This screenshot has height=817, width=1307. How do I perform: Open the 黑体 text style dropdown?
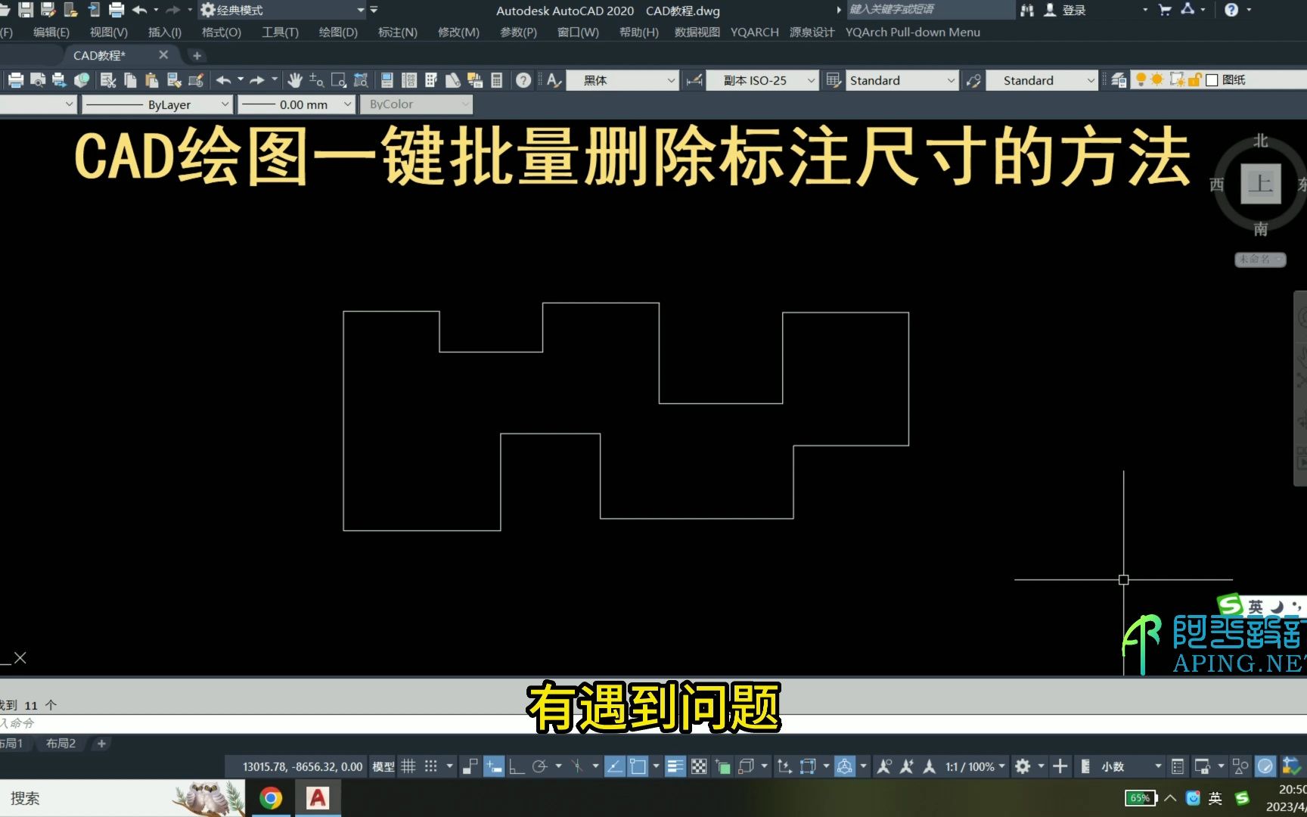[622, 80]
